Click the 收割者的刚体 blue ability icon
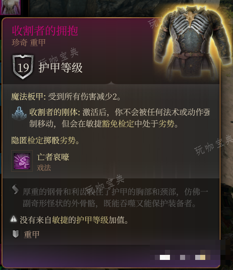Image resolution: width=233 pixels, height=270 pixels. click(x=19, y=114)
